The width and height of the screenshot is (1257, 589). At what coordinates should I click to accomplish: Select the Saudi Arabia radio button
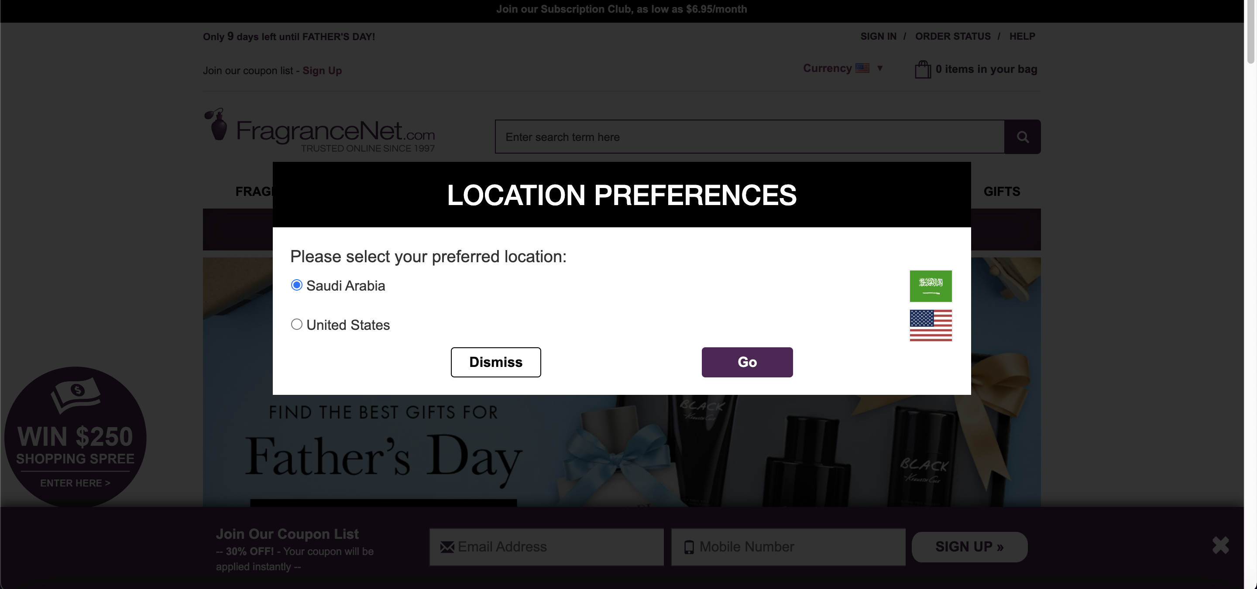(x=296, y=285)
